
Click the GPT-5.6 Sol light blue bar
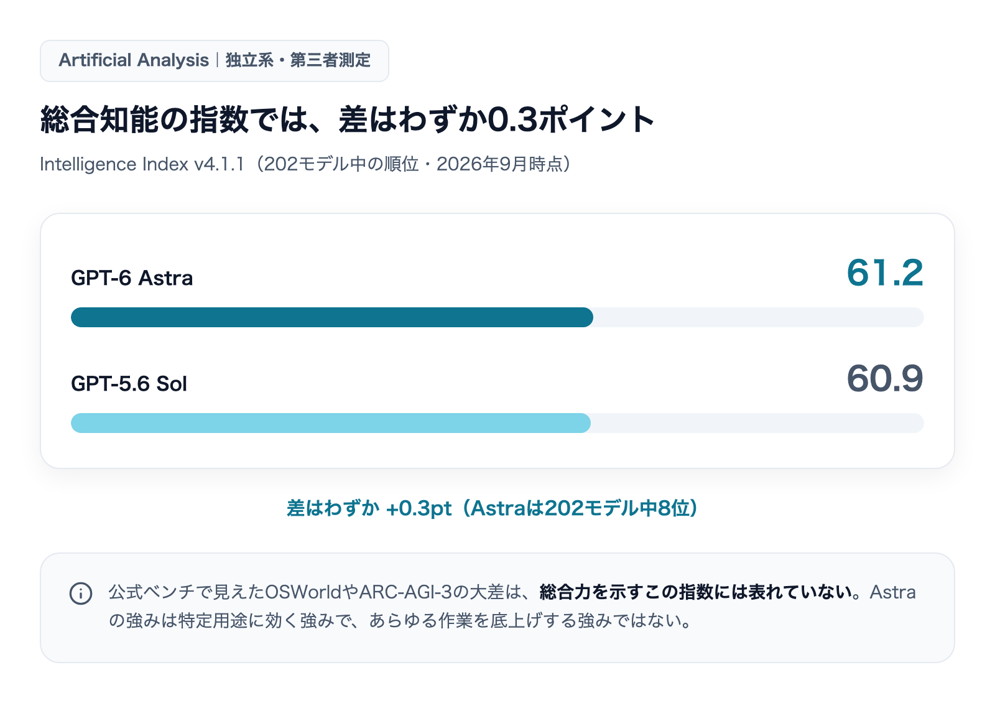tap(331, 423)
